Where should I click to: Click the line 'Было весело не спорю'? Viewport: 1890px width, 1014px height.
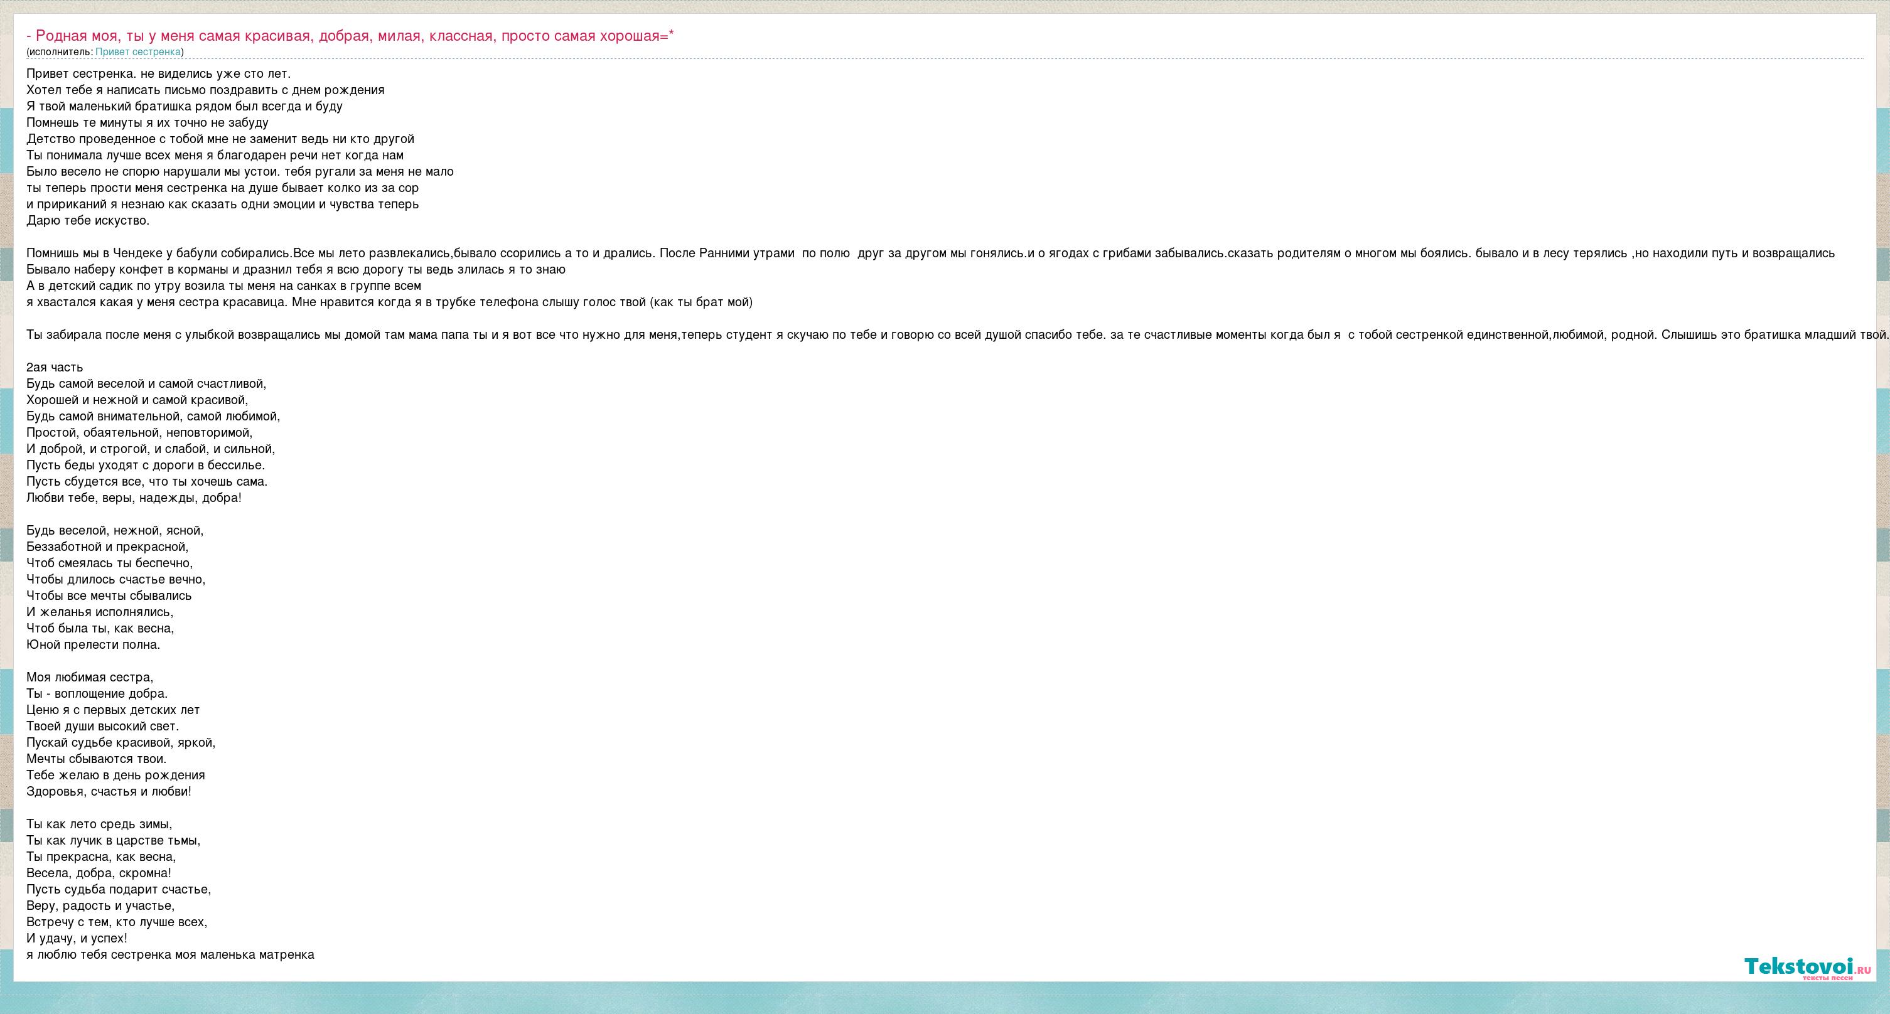click(x=240, y=171)
